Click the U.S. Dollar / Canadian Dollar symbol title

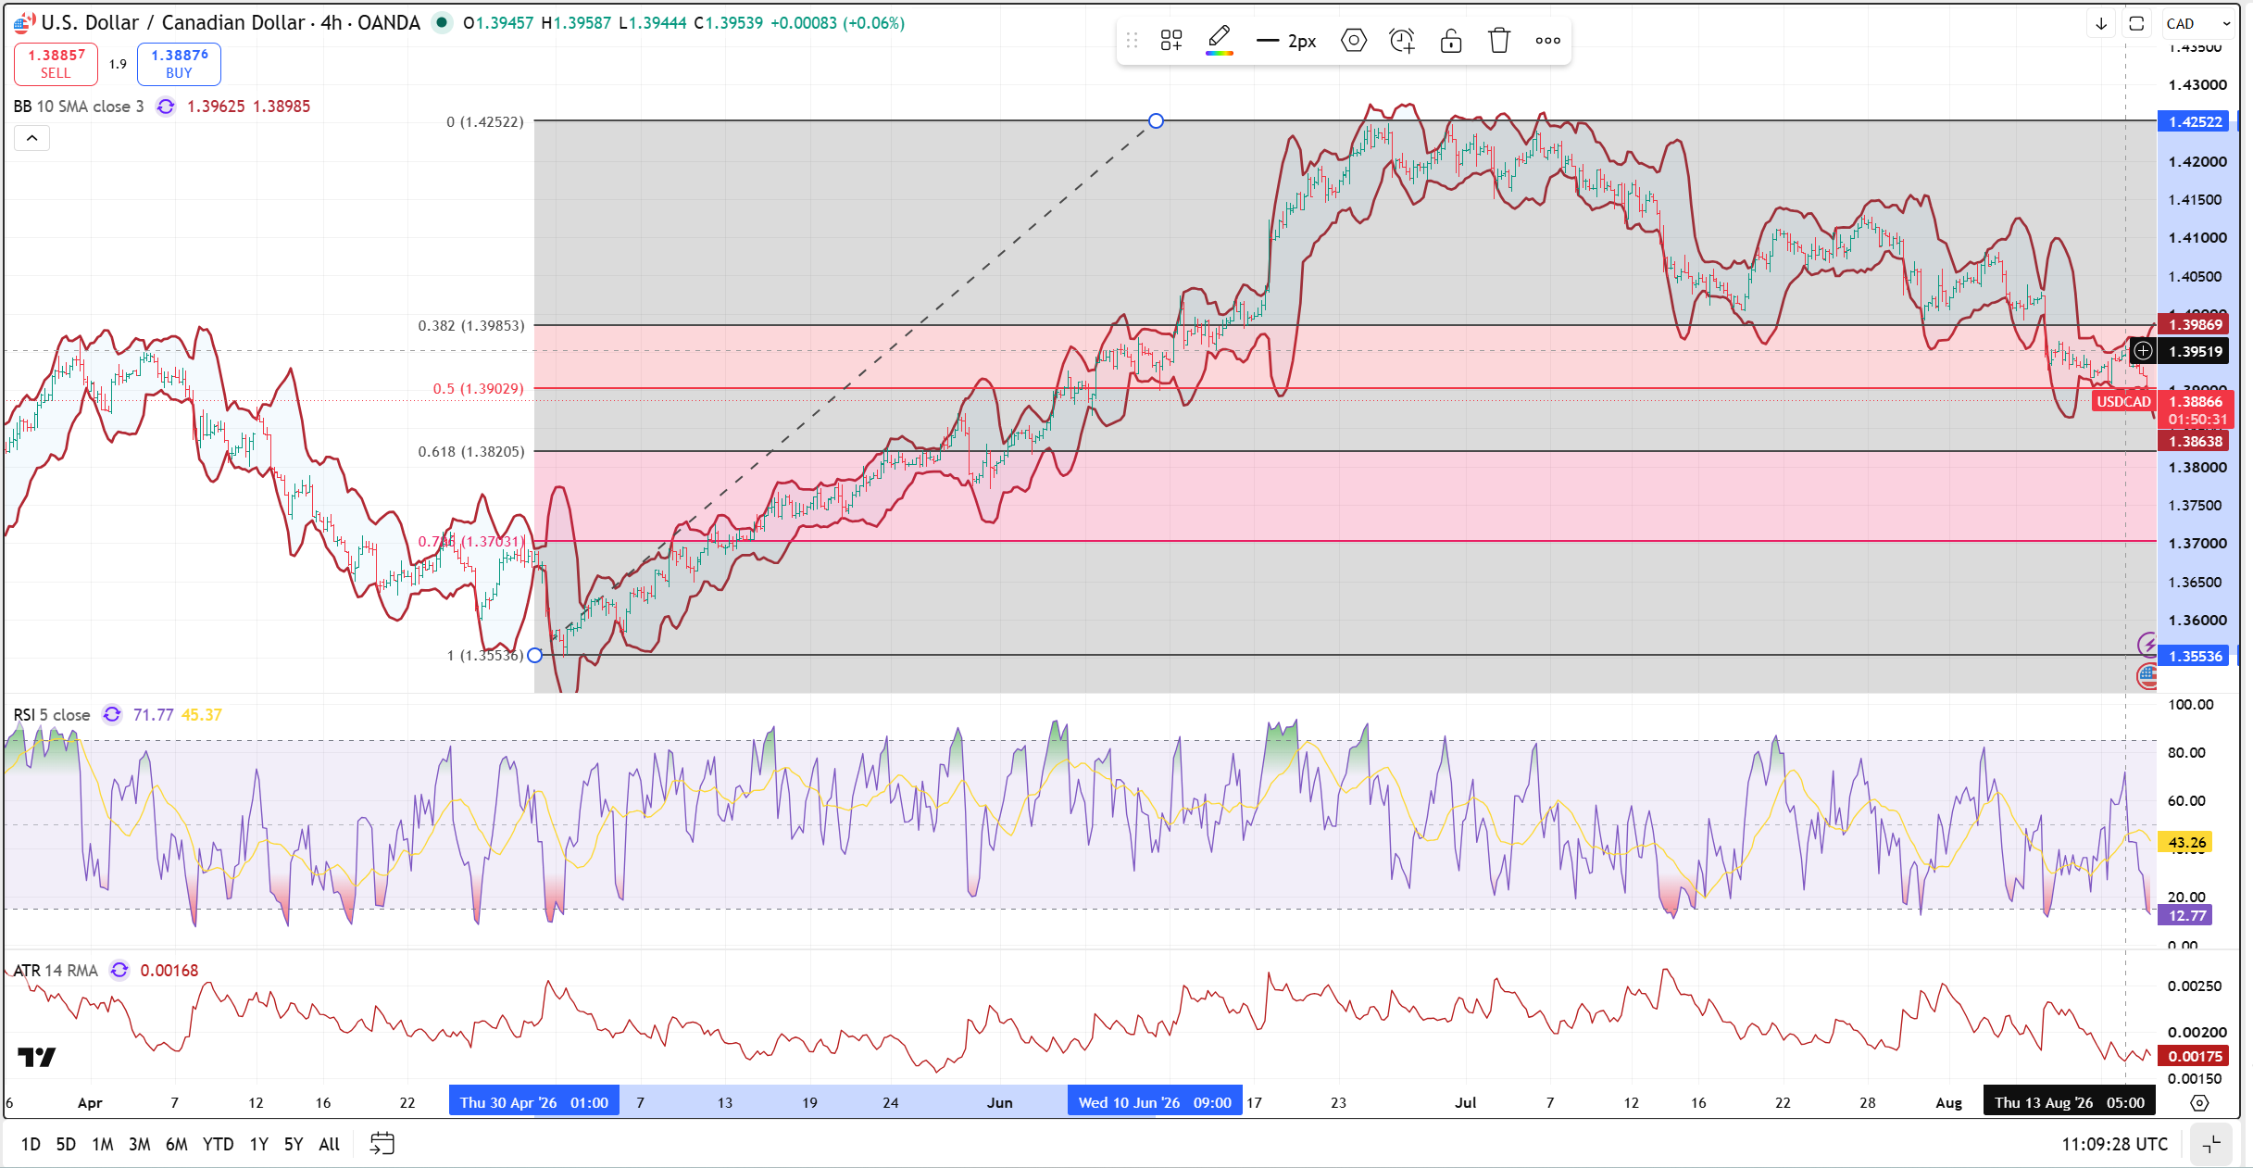coord(231,22)
